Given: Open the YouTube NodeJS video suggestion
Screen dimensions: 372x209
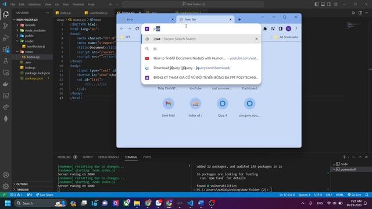Looking at the screenshot, I should [x=201, y=58].
